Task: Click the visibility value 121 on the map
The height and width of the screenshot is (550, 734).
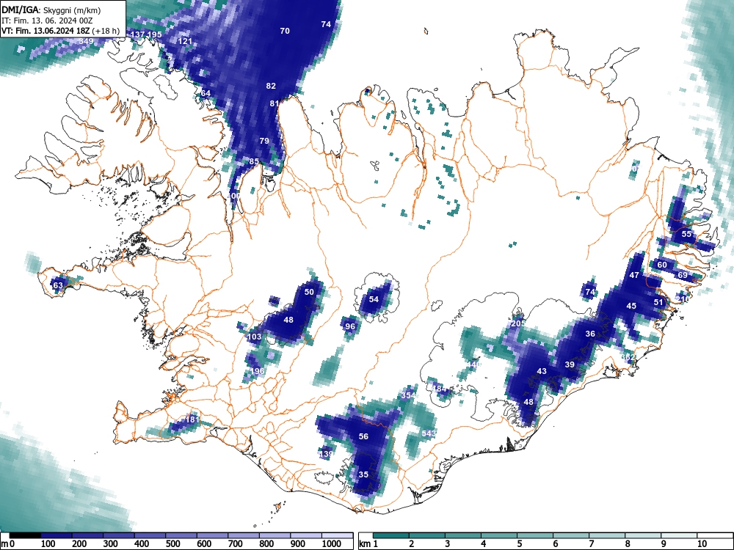Action: [x=186, y=41]
